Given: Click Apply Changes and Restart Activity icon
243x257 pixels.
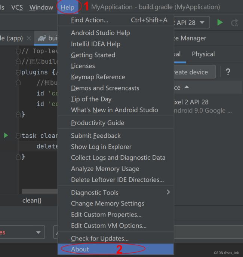Looking at the screenshot, I should tap(234, 22).
